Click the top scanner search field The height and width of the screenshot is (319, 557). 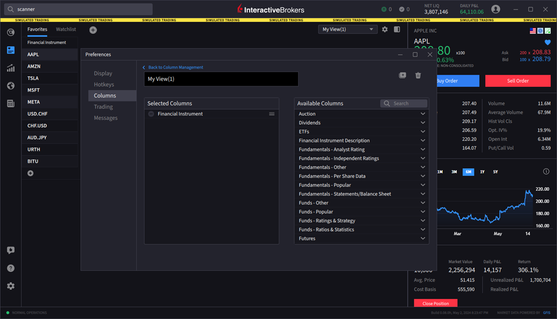coord(79,9)
